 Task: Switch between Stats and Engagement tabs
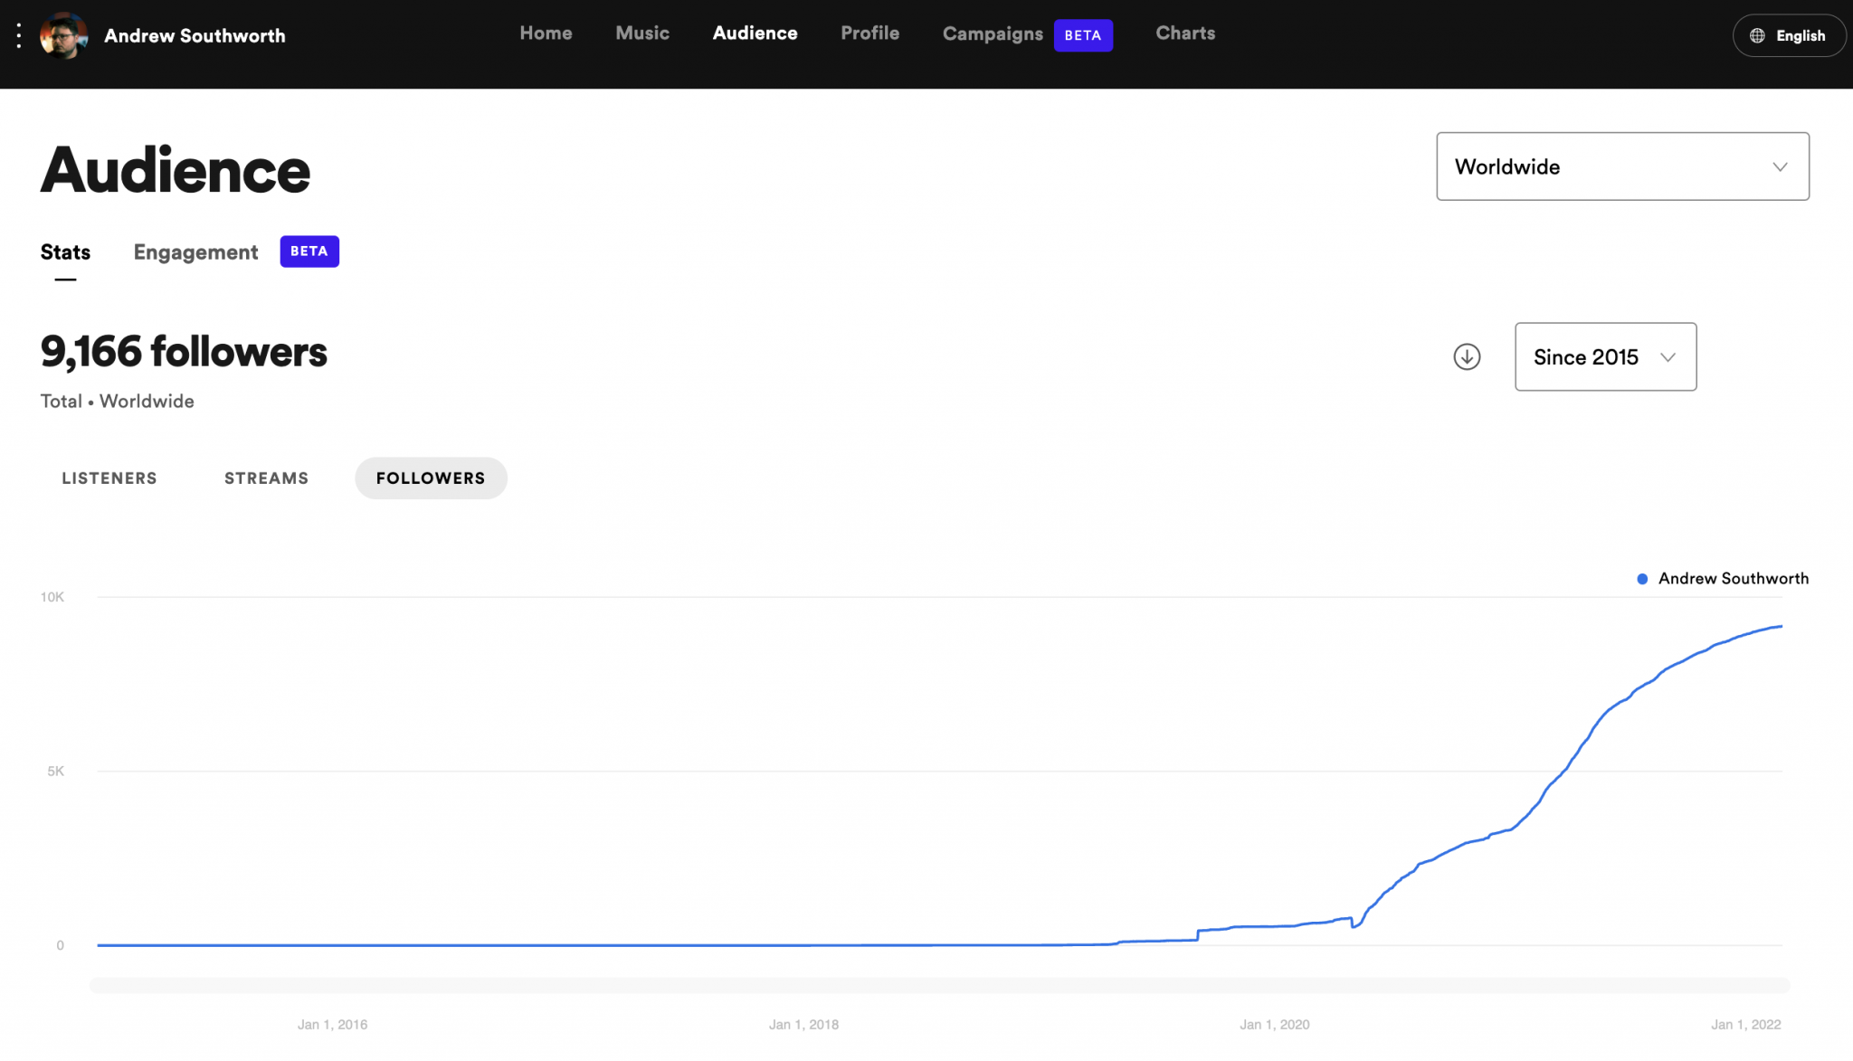pyautogui.click(x=196, y=251)
